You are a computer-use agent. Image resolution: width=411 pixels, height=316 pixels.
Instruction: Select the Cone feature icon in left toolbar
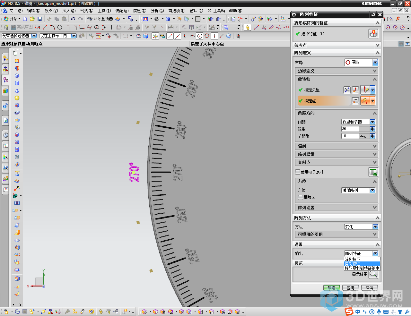[17, 90]
